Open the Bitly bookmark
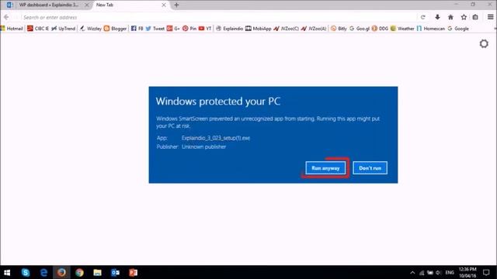 pyautogui.click(x=339, y=29)
